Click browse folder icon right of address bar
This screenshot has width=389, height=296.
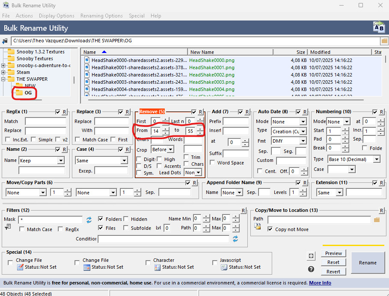(384, 41)
